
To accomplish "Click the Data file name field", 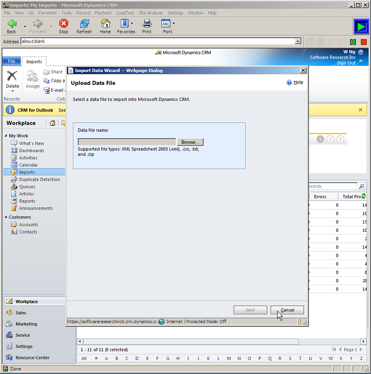I will tap(127, 142).
